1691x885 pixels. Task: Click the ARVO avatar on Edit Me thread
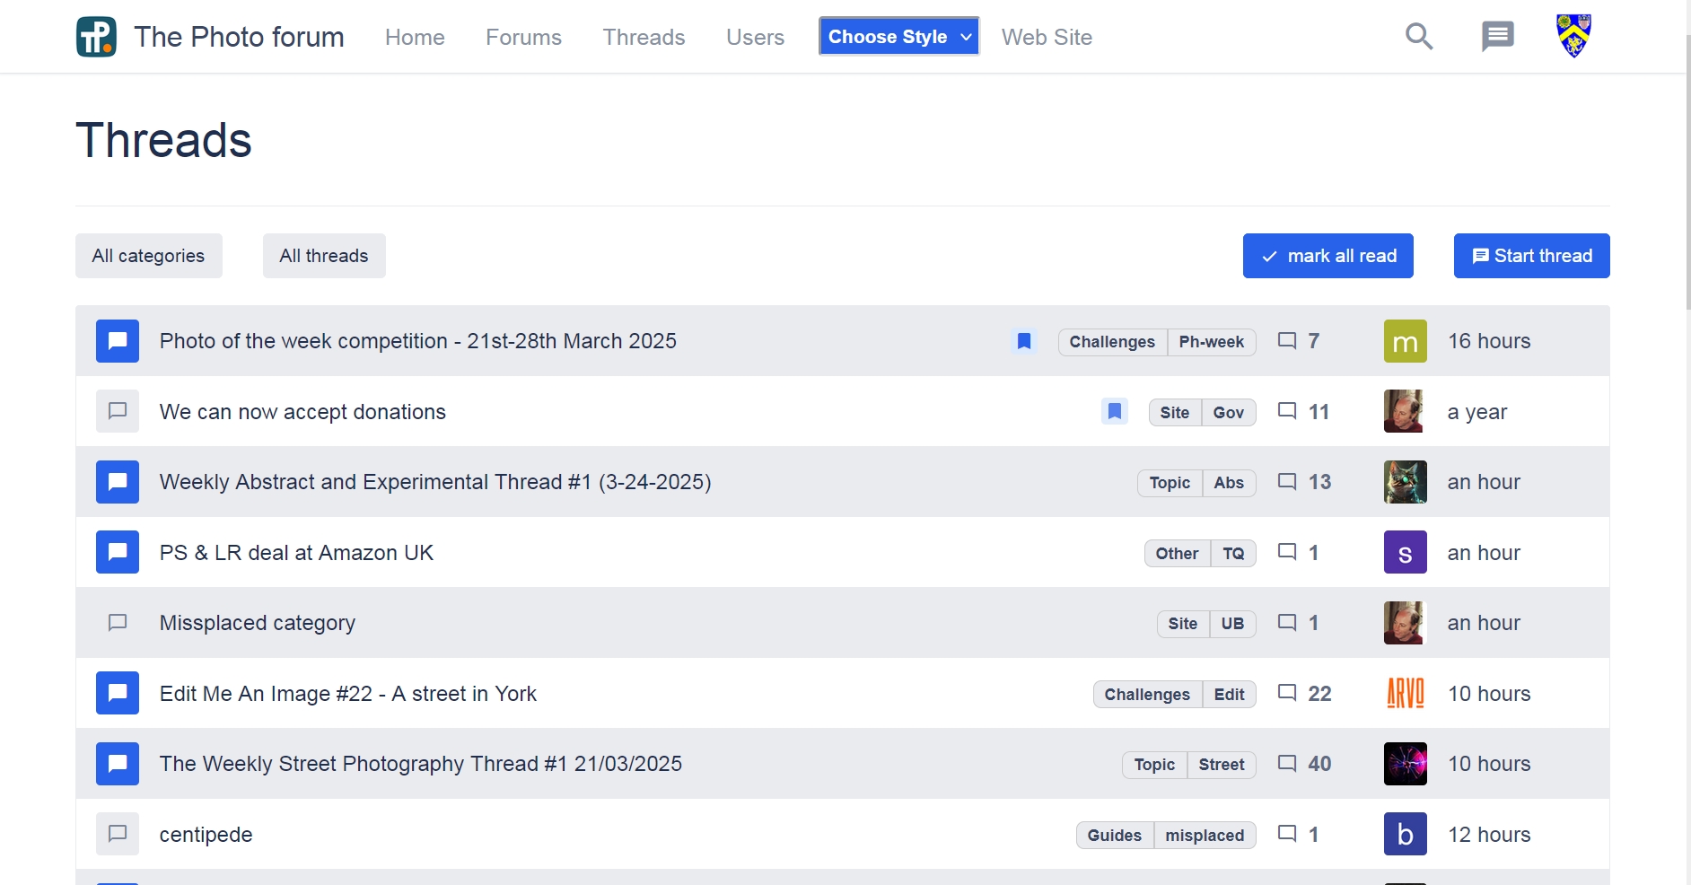coord(1405,693)
